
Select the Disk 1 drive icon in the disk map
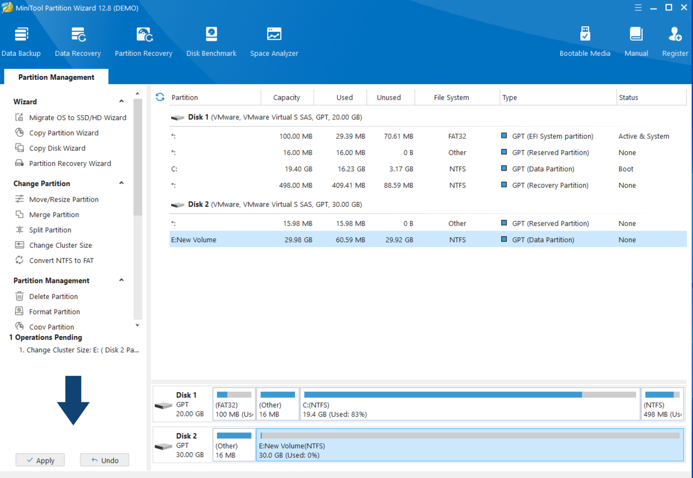click(x=163, y=405)
